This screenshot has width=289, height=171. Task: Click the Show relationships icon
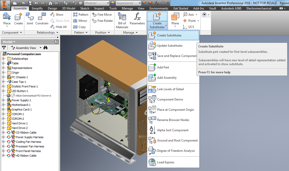tap(52, 15)
